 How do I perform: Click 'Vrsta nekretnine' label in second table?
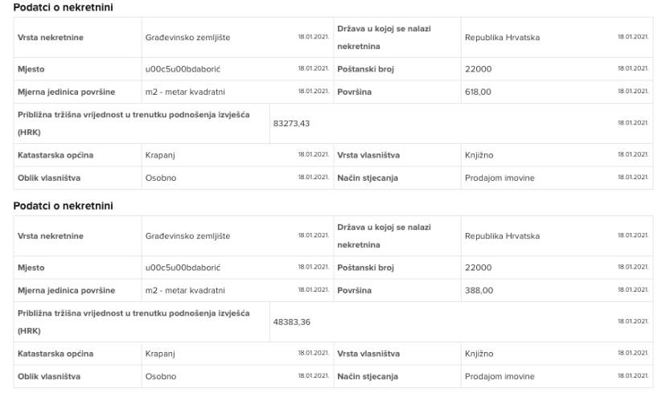[50, 236]
